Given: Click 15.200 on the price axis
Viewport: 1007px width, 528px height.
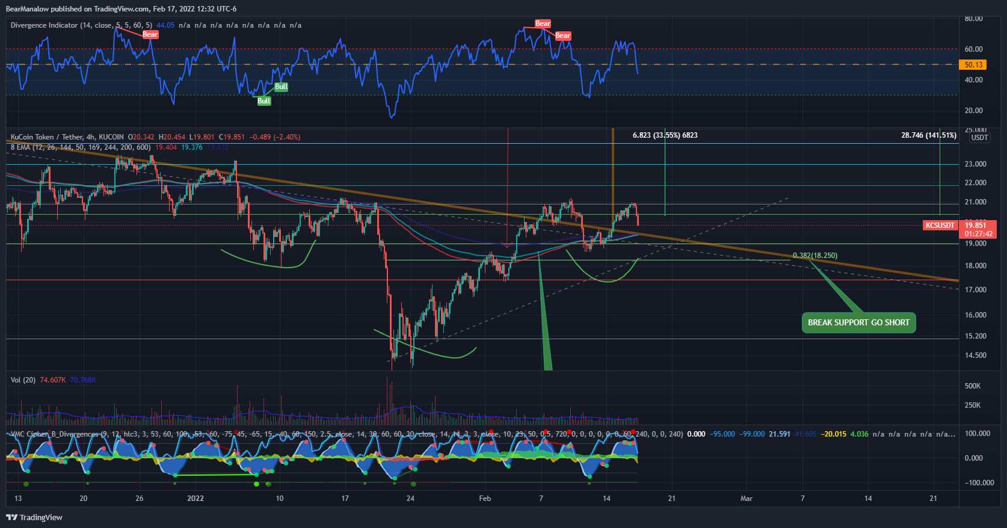Looking at the screenshot, I should point(975,336).
